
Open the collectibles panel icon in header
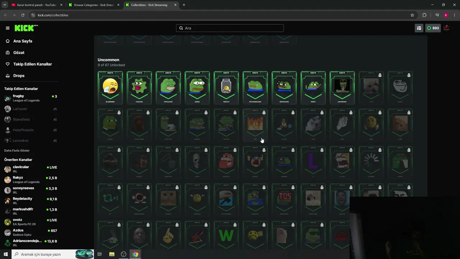[x=419, y=28]
